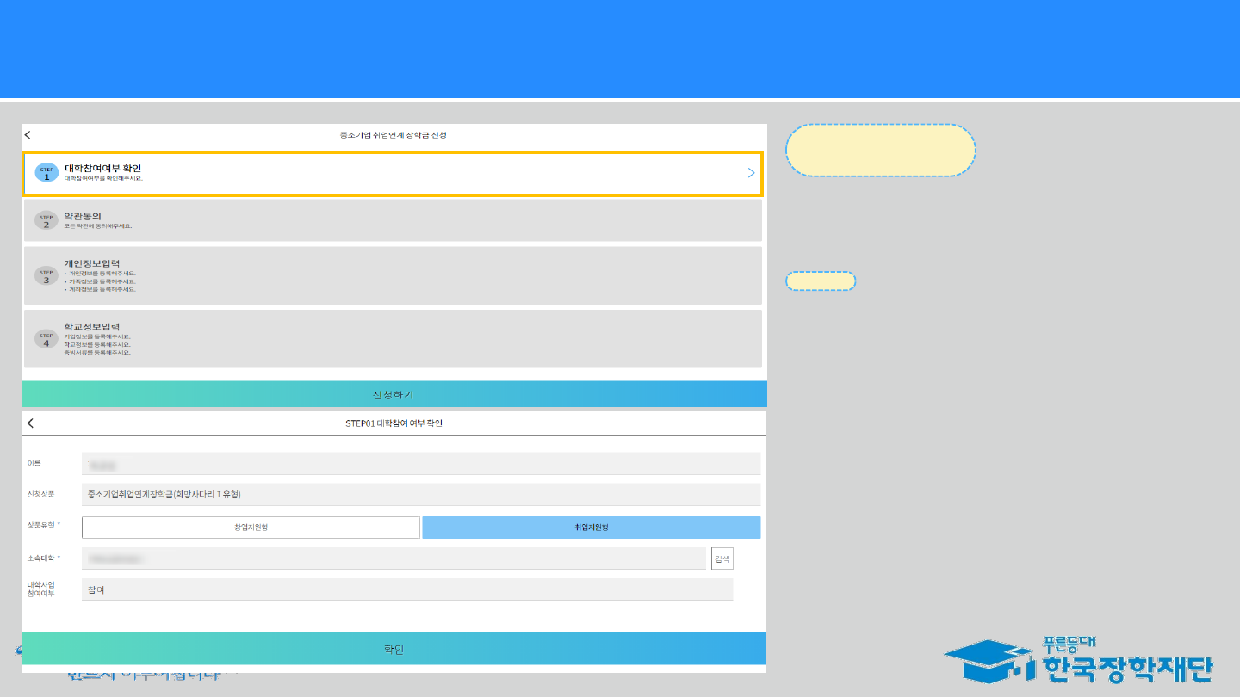Open the 개인정보입력 step

(393, 275)
